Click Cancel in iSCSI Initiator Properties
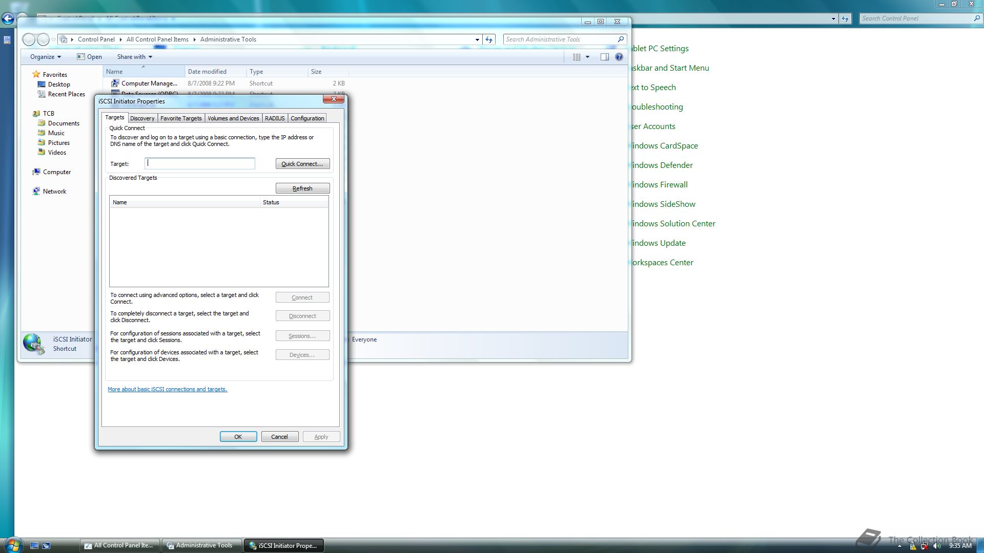984x553 pixels. pyautogui.click(x=279, y=437)
